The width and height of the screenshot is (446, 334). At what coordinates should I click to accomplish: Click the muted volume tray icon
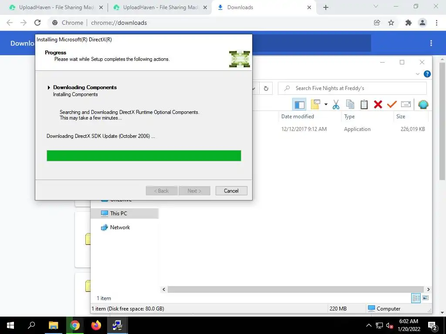click(389, 325)
